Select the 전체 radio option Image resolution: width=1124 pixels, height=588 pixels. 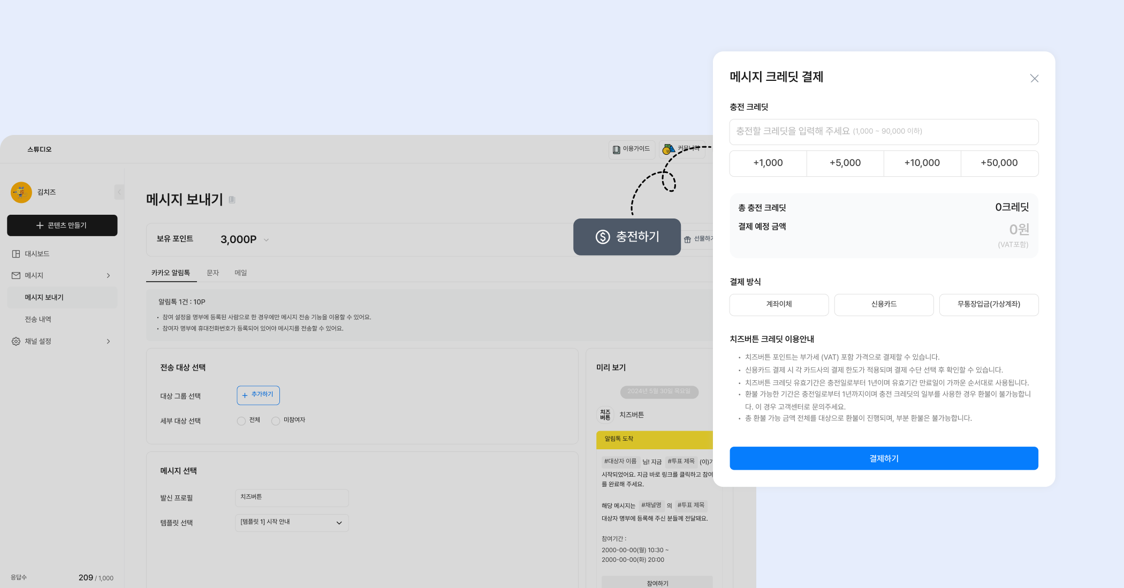(x=241, y=421)
